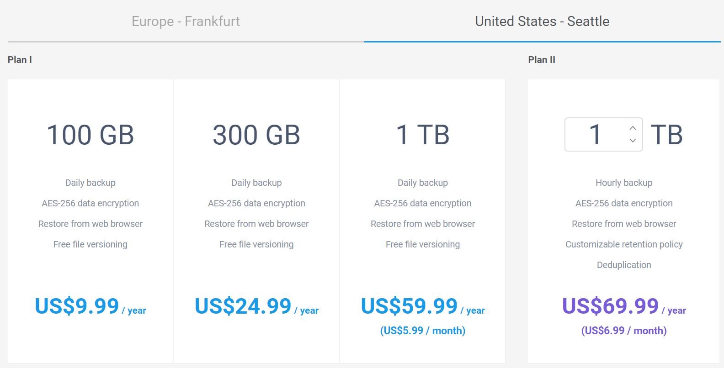
Task: Select the 1 TB plan card
Action: 422,135
